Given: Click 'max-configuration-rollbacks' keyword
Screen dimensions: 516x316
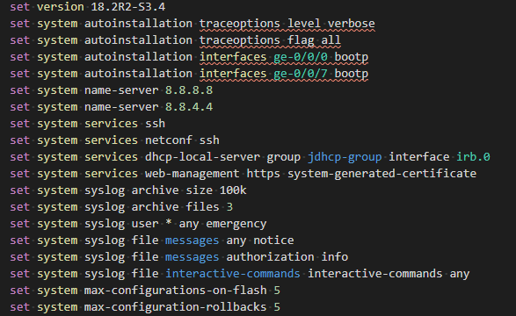Looking at the screenshot, I should 176,307.
